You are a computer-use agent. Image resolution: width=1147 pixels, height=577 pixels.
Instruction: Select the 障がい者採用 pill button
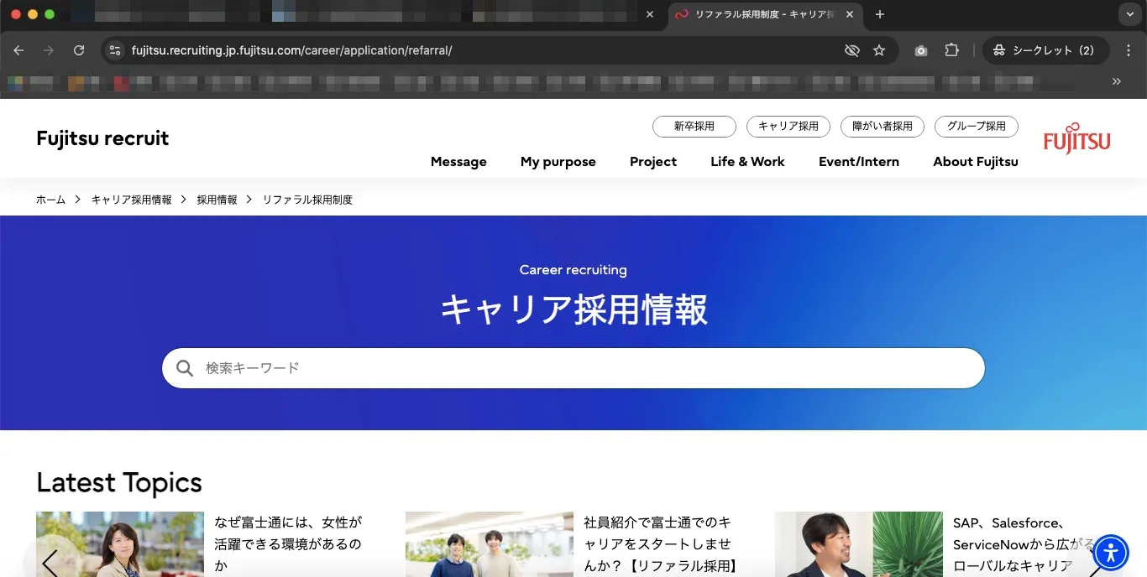click(x=883, y=127)
